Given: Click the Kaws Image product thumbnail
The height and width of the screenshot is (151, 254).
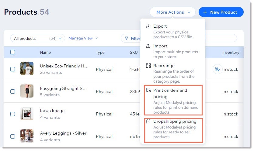Looking at the screenshot, I should [x=27, y=114].
